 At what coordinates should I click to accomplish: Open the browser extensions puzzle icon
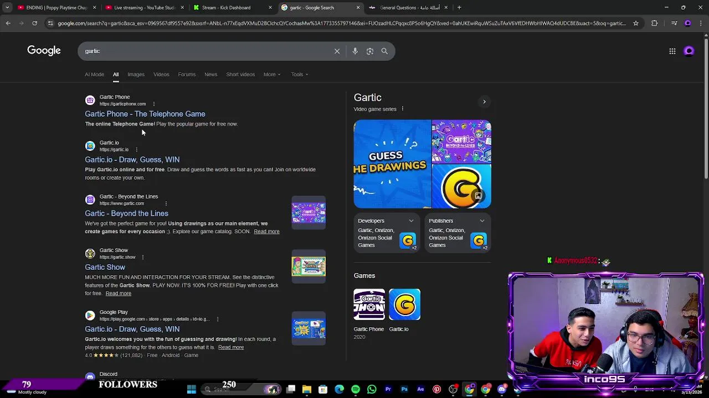pos(655,23)
